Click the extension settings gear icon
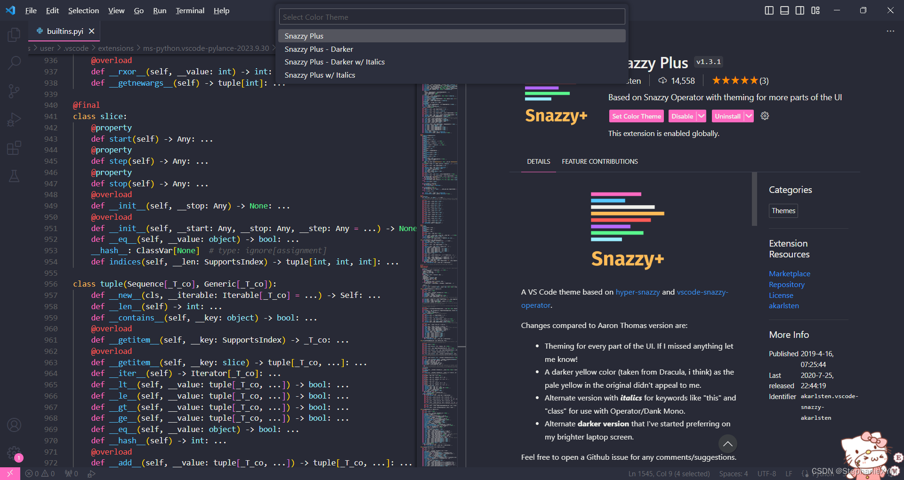 point(765,116)
